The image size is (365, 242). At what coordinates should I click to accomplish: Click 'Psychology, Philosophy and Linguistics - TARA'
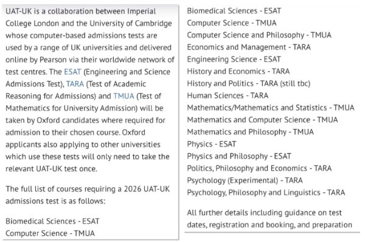coord(266,192)
